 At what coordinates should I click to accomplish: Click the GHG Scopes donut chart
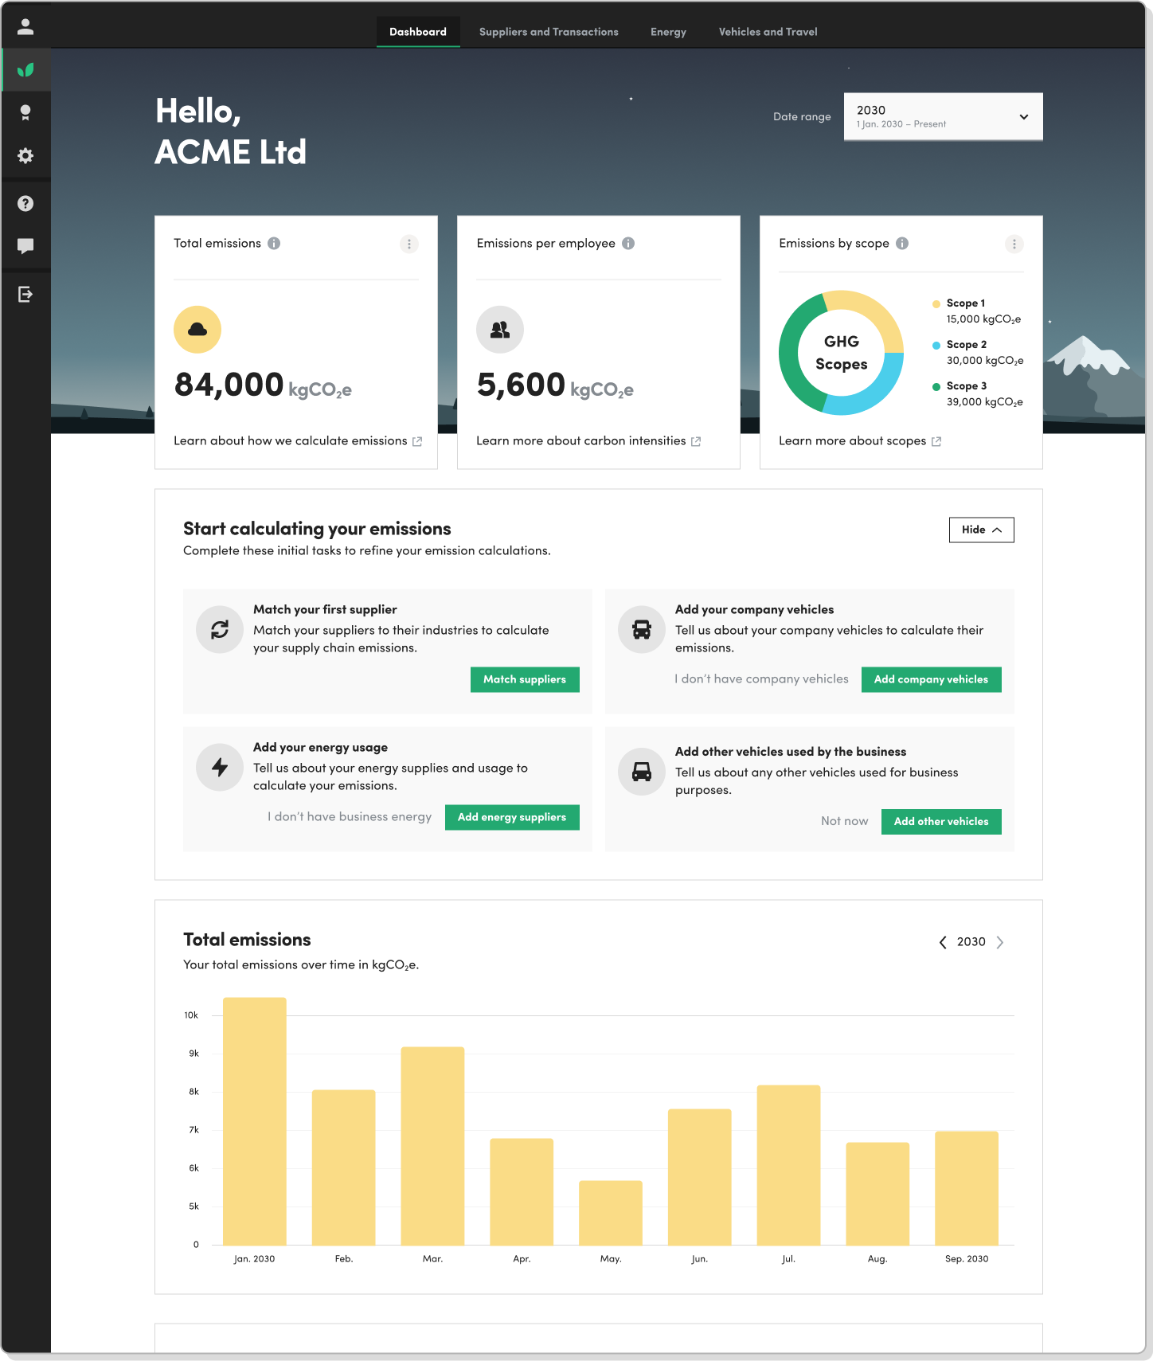842,353
